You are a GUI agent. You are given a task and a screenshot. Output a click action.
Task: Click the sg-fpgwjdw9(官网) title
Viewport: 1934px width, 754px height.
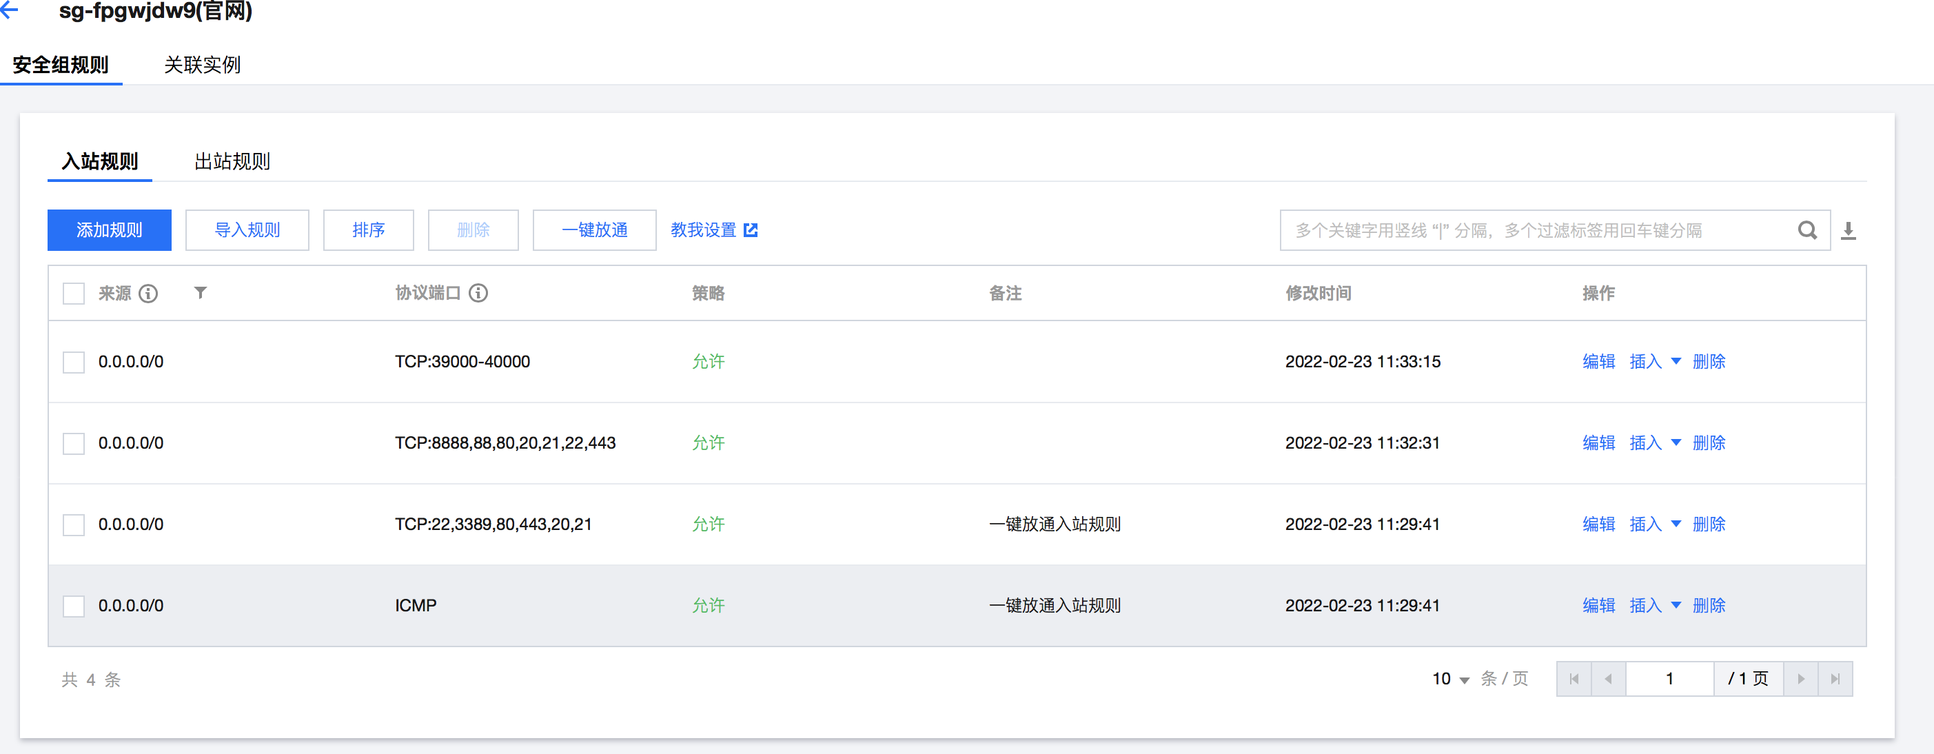(155, 10)
